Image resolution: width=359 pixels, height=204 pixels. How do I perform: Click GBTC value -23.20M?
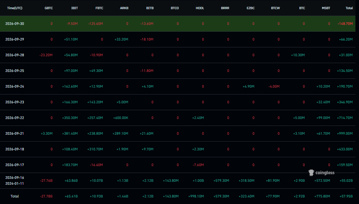click(46, 55)
